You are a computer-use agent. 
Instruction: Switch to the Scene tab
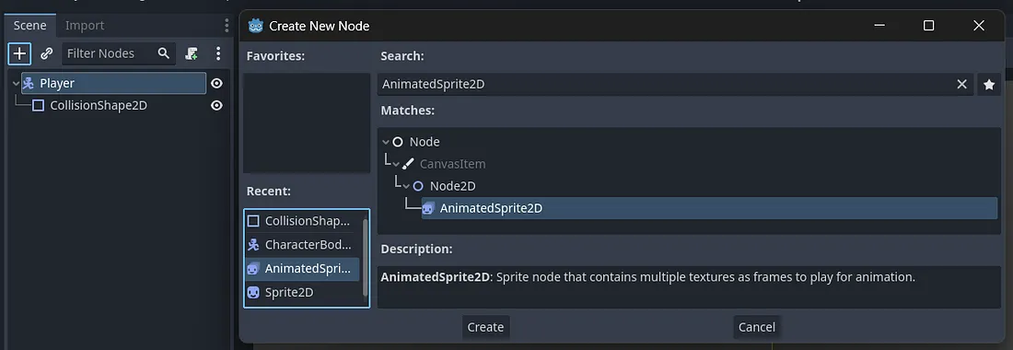(x=29, y=25)
